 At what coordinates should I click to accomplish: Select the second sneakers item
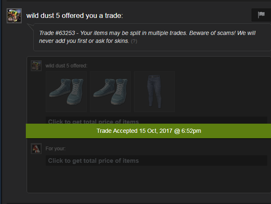coord(110,92)
